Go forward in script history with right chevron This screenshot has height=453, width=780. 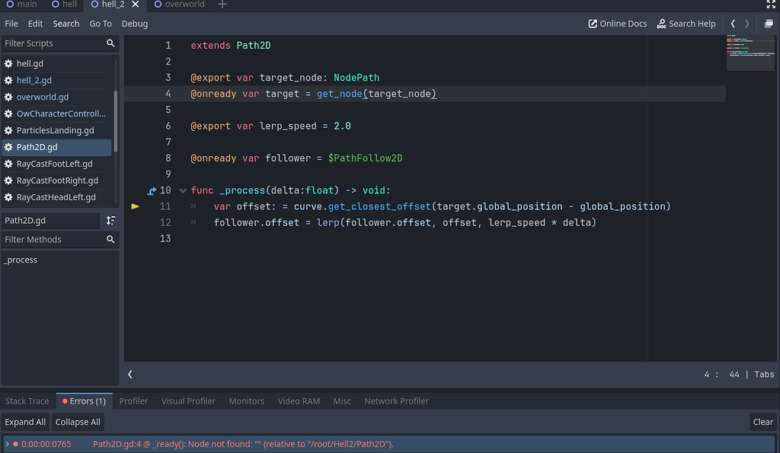pos(746,24)
